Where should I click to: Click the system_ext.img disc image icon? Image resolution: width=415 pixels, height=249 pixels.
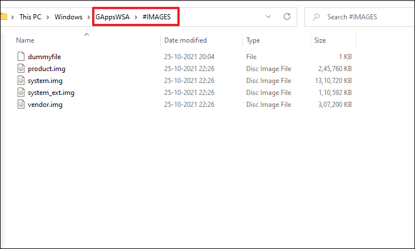[x=21, y=92]
